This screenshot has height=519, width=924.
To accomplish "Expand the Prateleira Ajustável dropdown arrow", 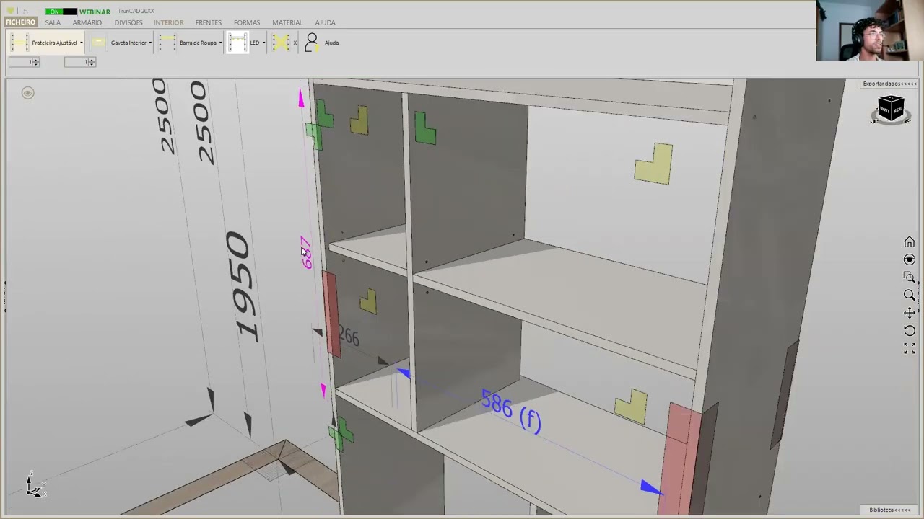I will [x=81, y=43].
